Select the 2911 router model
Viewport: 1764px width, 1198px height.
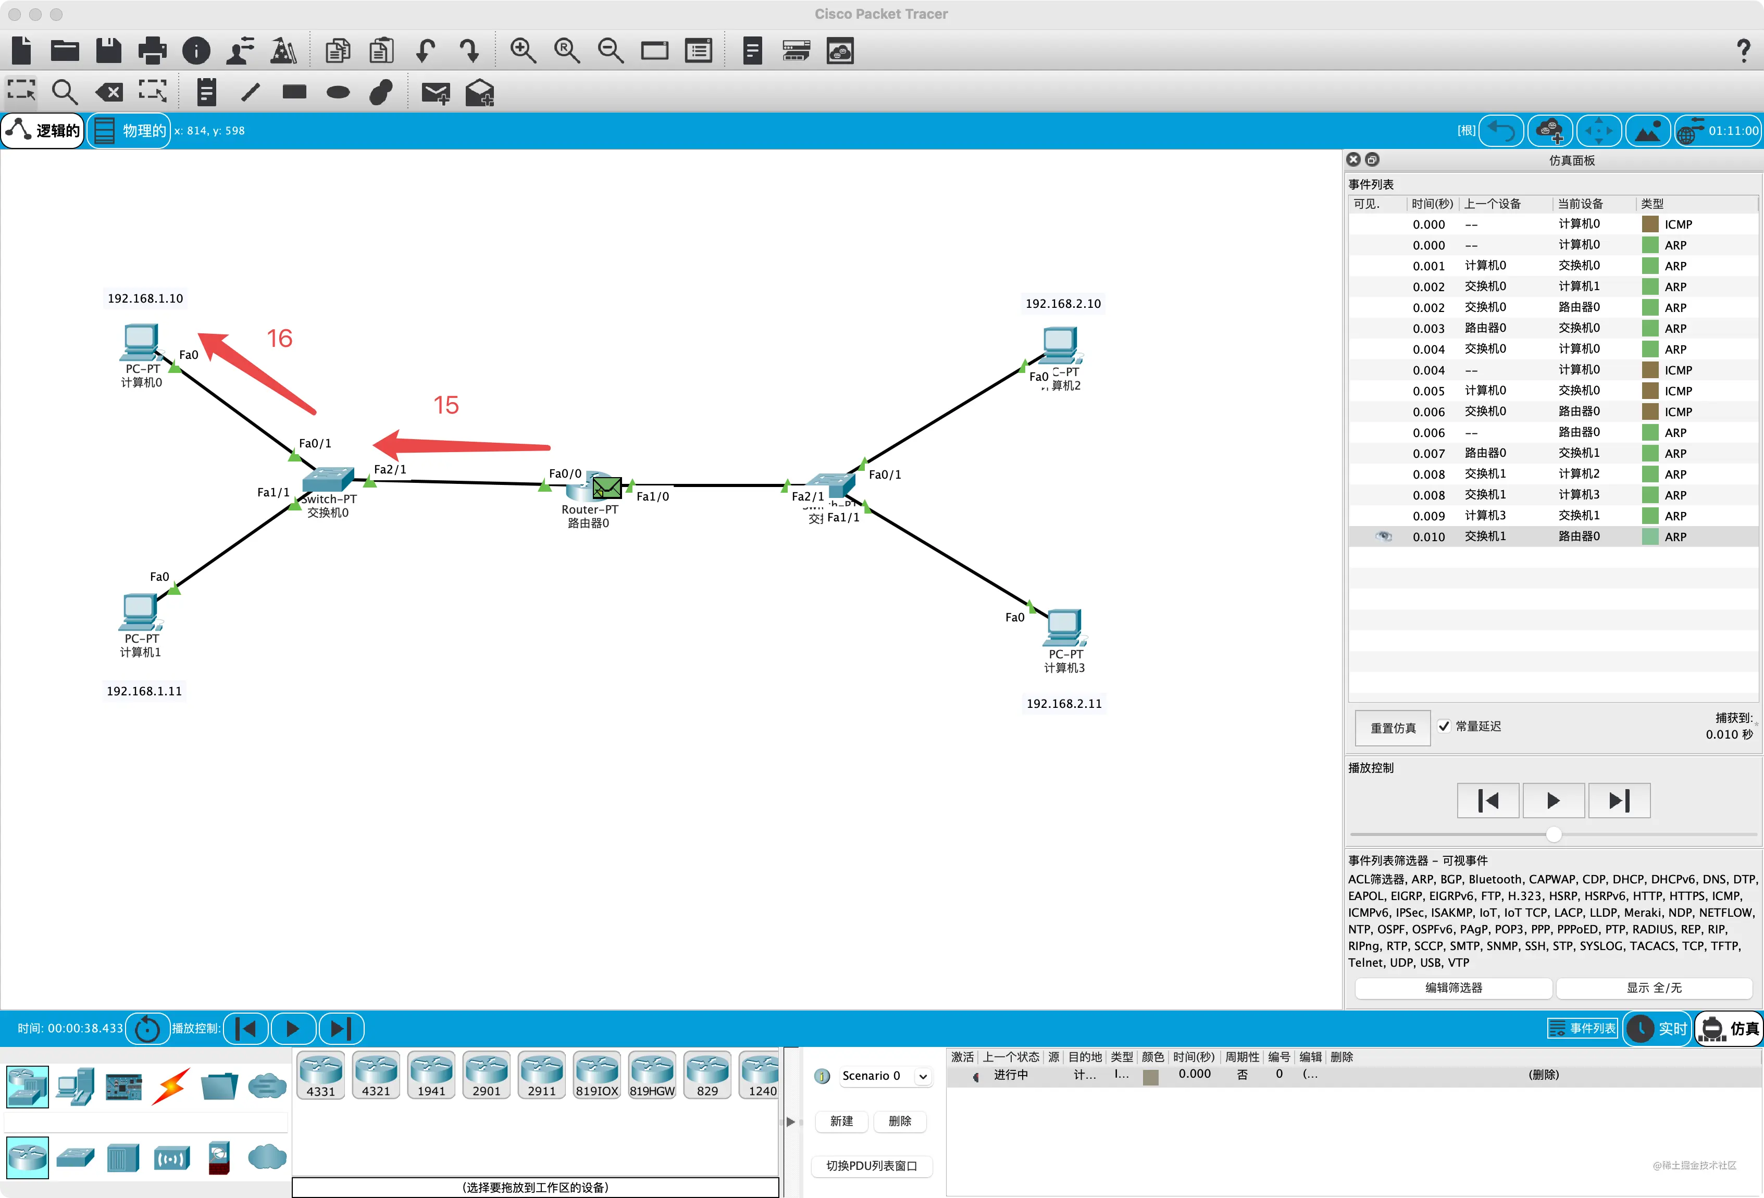click(x=541, y=1076)
